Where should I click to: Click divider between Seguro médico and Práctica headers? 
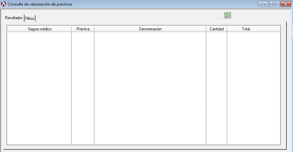coord(71,29)
